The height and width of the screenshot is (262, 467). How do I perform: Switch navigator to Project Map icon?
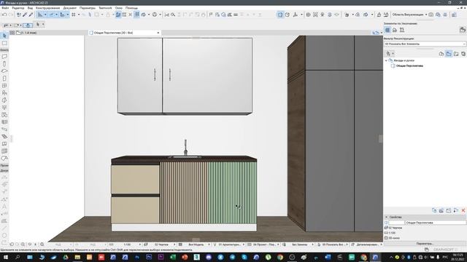[x=441, y=54]
